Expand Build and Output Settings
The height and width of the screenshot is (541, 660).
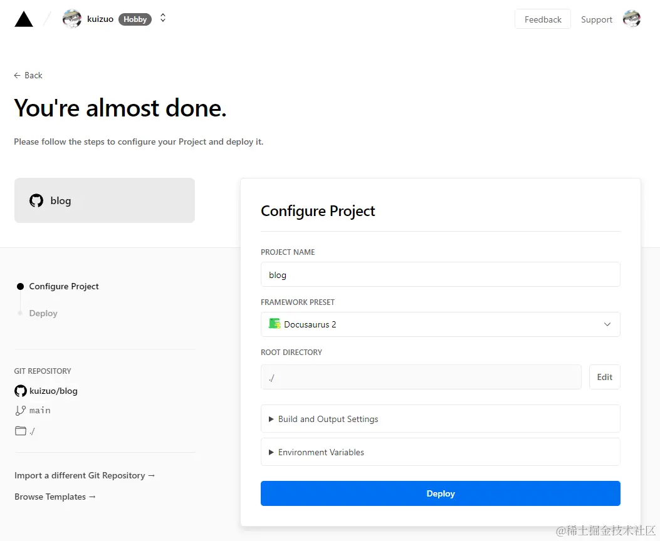point(440,419)
